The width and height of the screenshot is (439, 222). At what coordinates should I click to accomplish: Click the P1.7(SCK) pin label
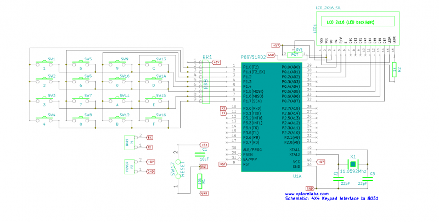(252, 101)
